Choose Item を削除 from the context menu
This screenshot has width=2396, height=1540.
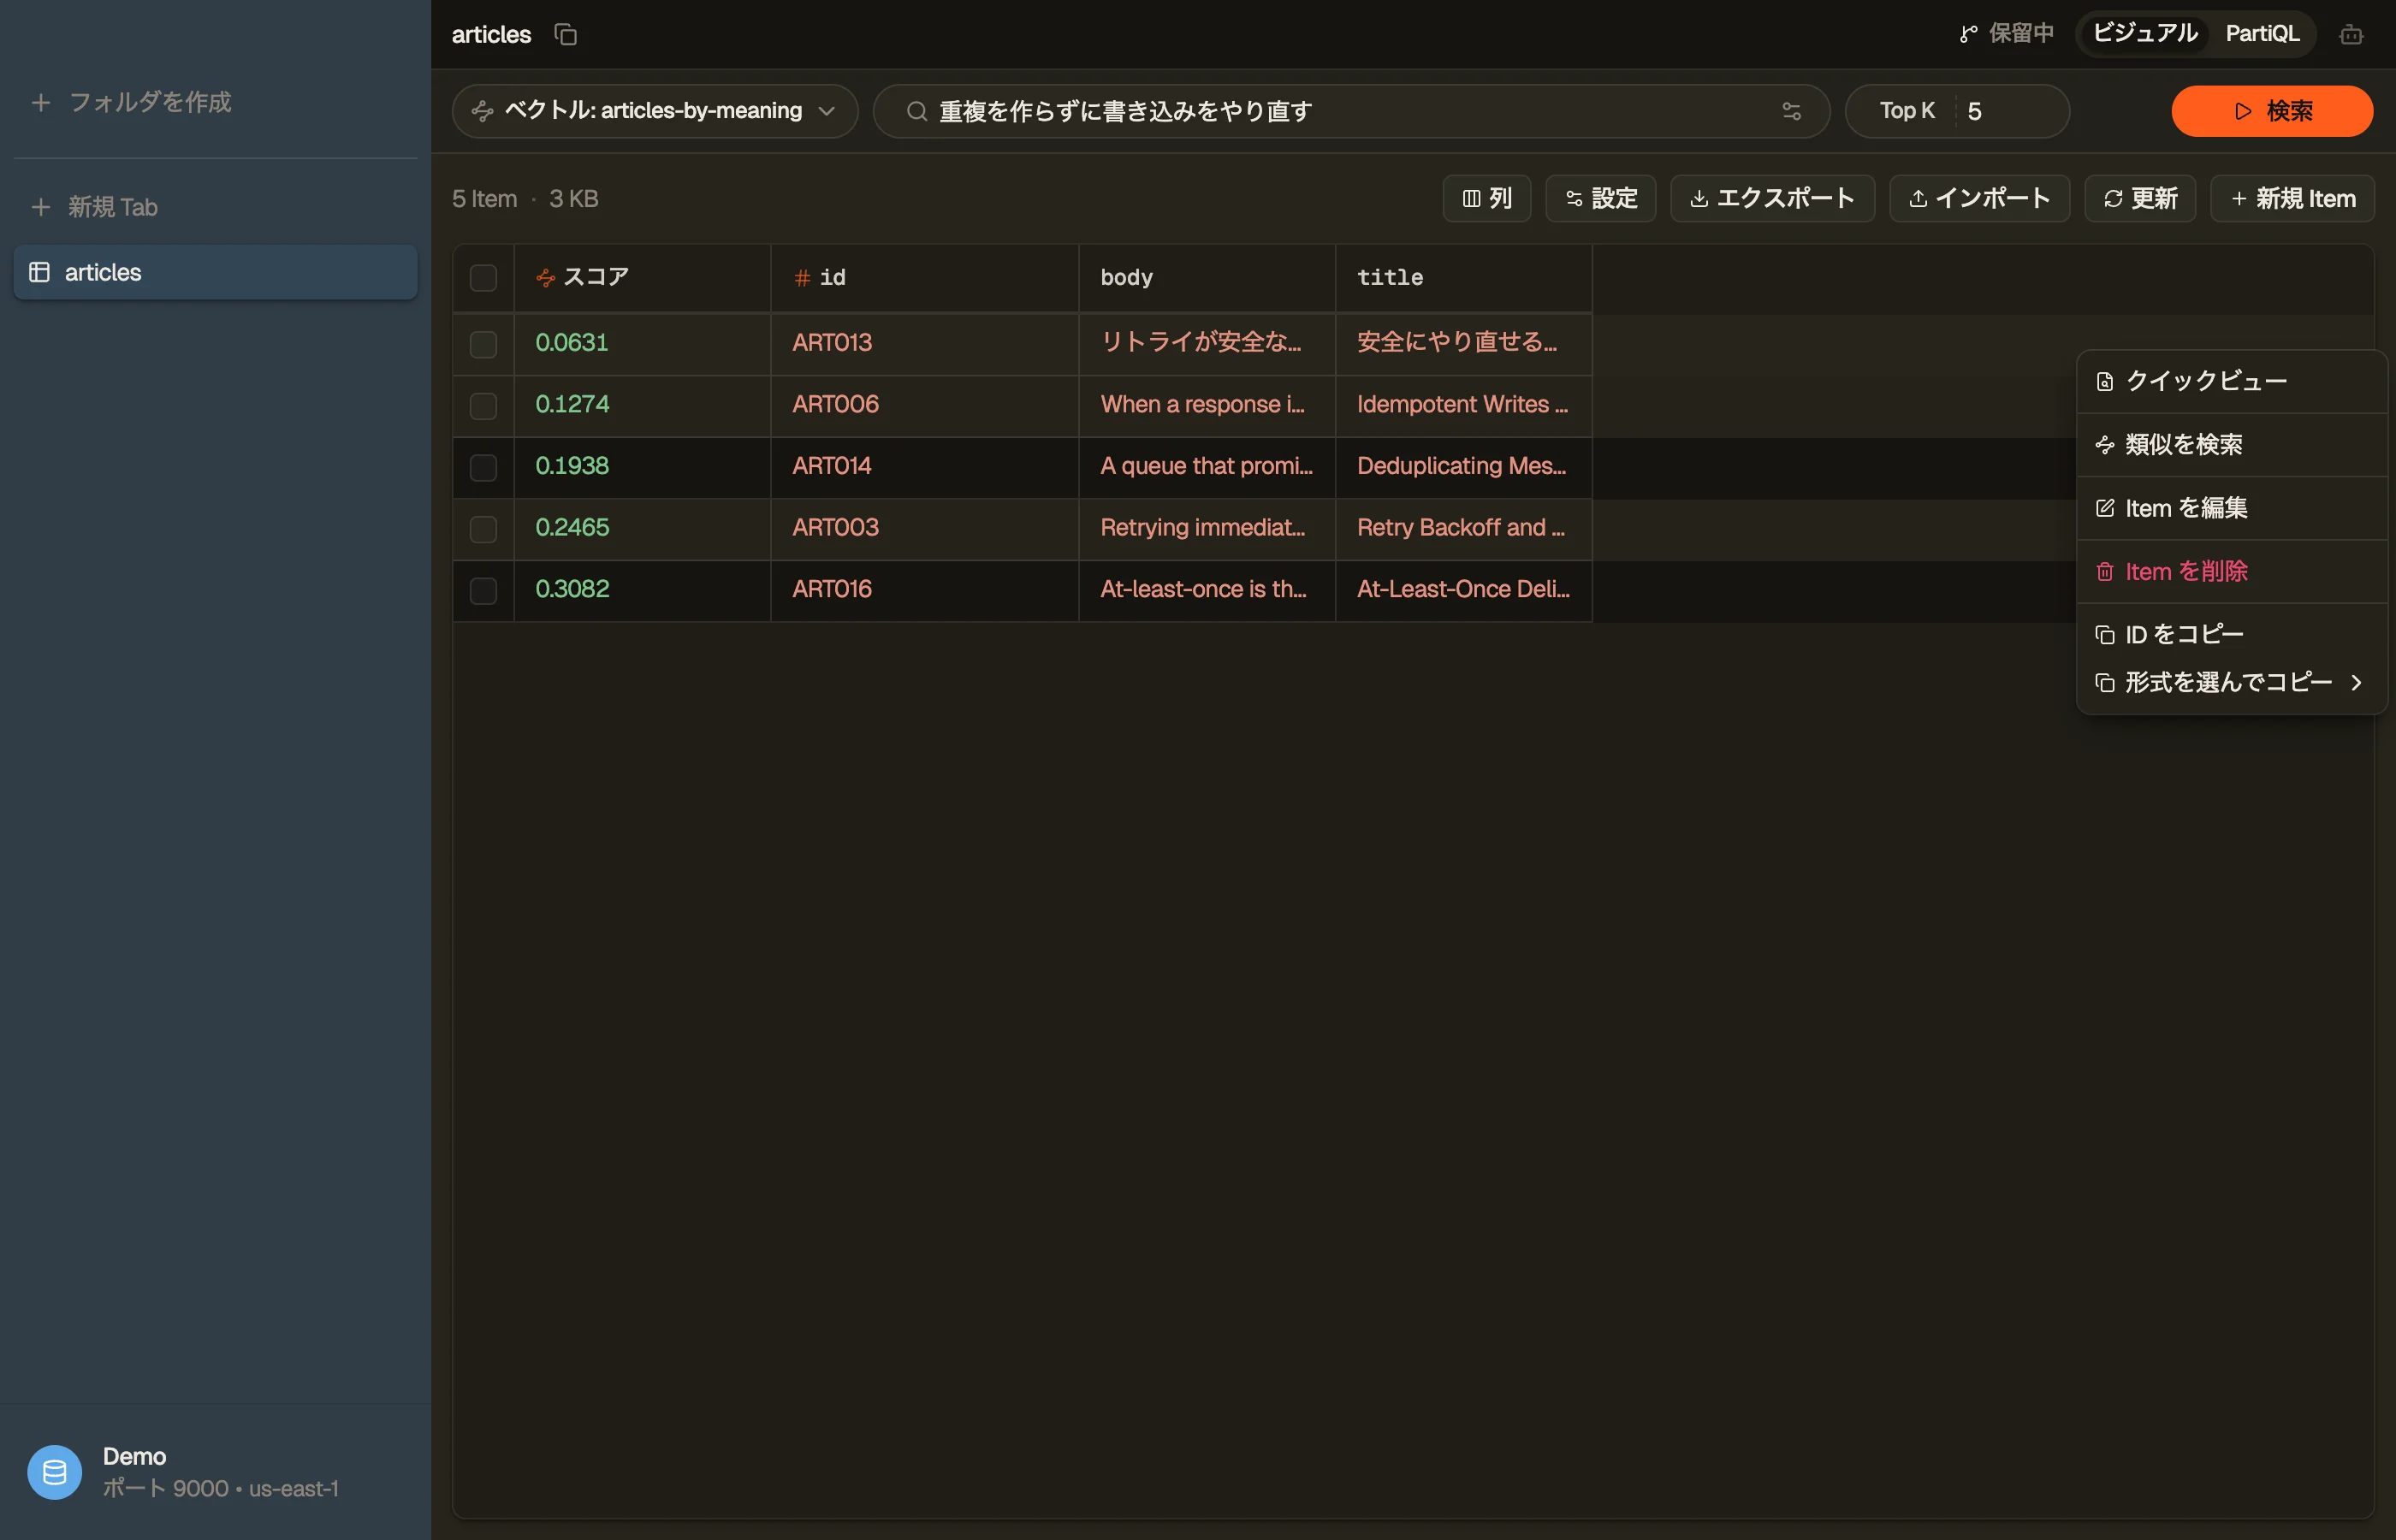point(2231,572)
